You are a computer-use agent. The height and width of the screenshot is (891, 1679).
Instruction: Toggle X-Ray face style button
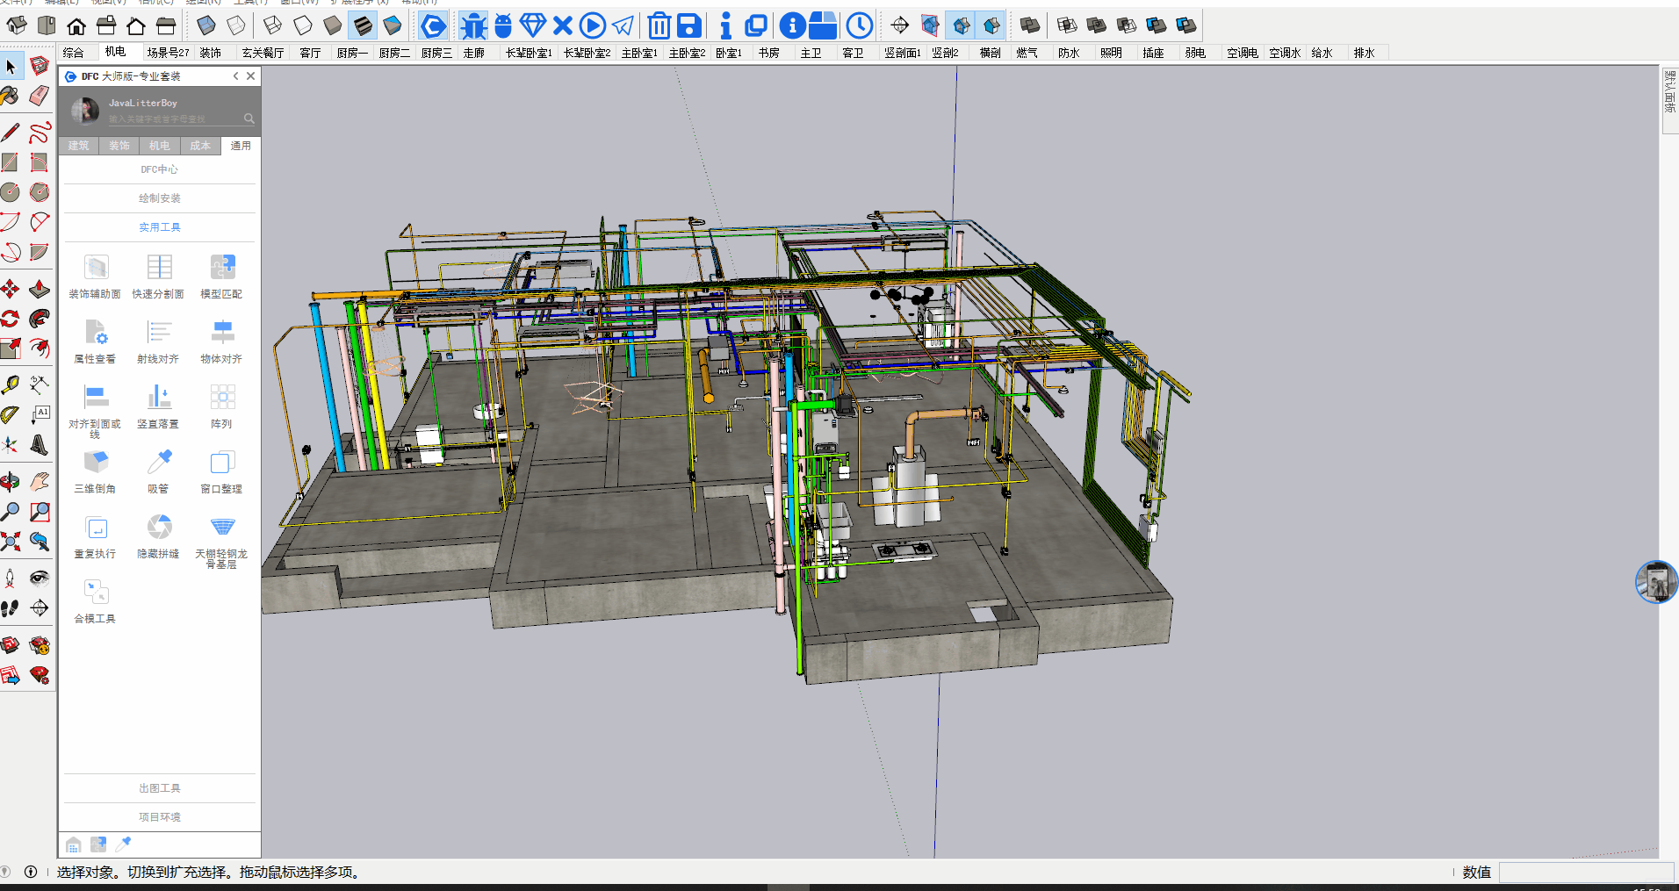(x=206, y=26)
